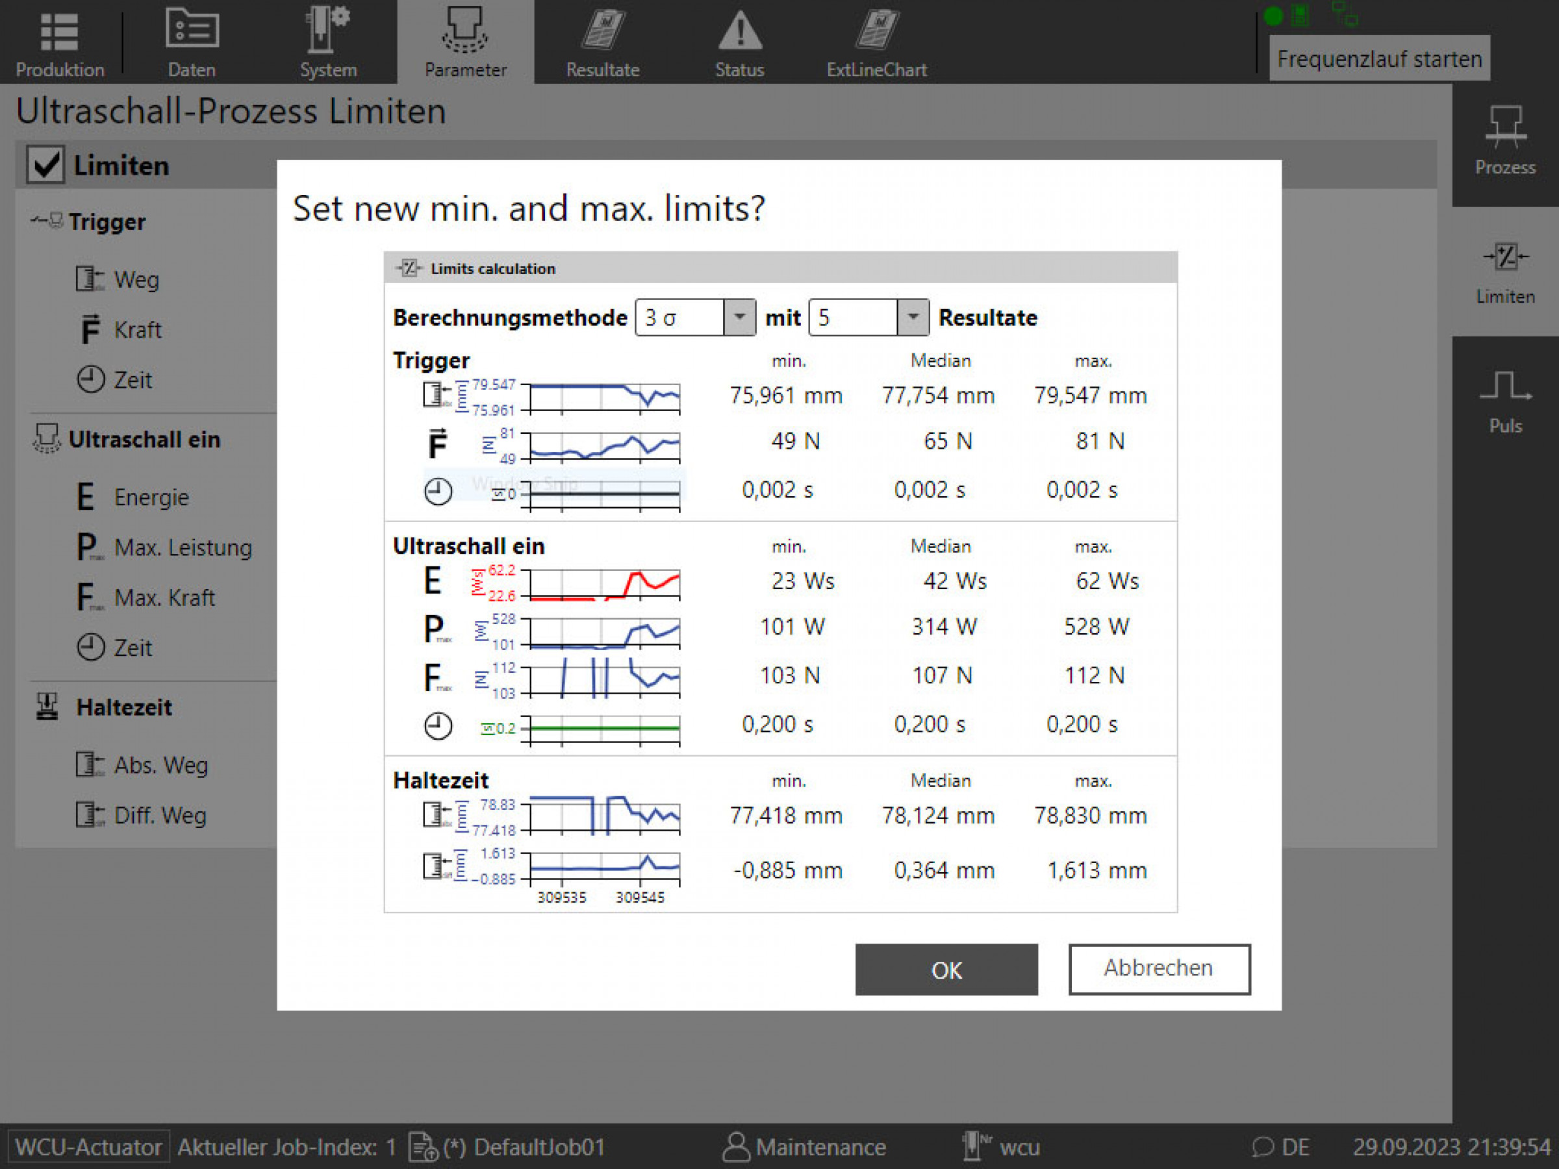Open the Produktion list icon

59,32
